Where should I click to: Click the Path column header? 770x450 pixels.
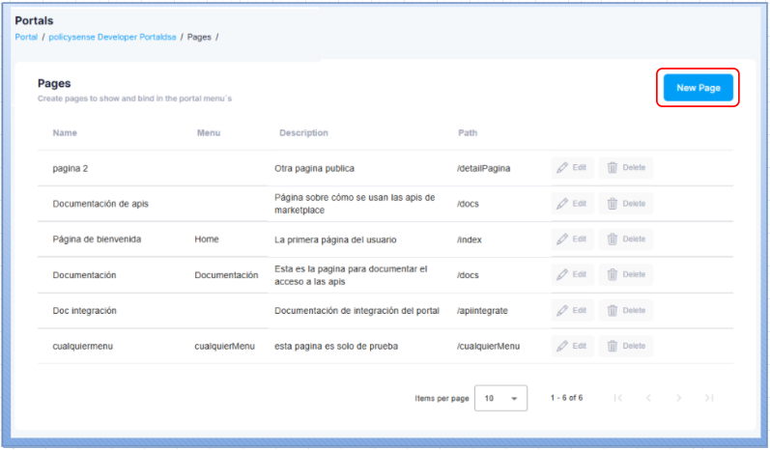tap(468, 132)
